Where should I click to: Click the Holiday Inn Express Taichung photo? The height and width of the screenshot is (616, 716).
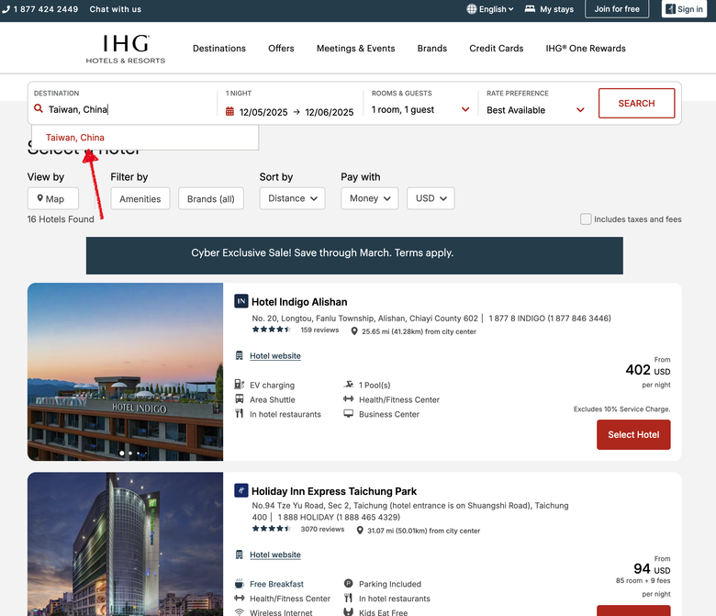pyautogui.click(x=125, y=544)
